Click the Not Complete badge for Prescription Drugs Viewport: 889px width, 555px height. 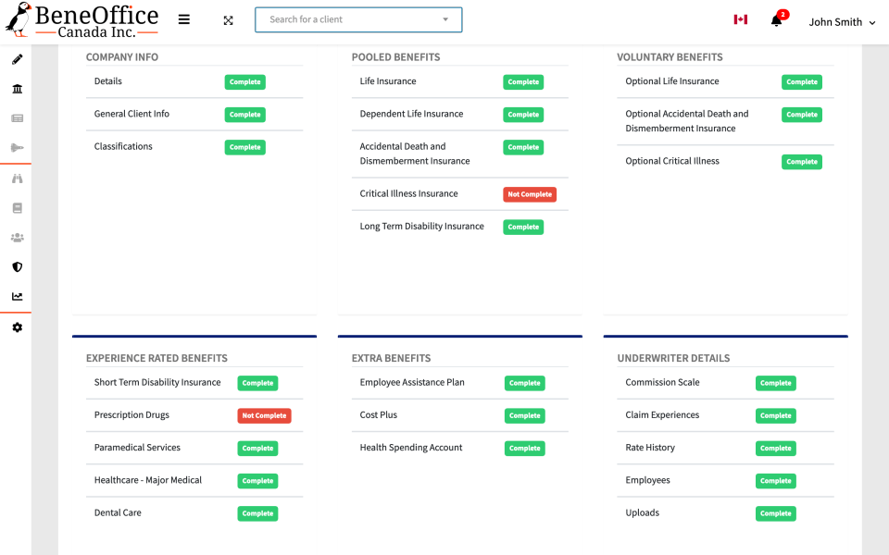click(x=264, y=415)
